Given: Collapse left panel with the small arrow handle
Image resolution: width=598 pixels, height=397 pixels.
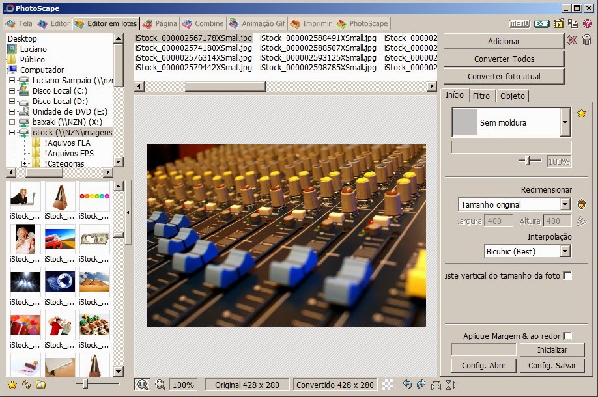Looking at the screenshot, I should click(128, 212).
